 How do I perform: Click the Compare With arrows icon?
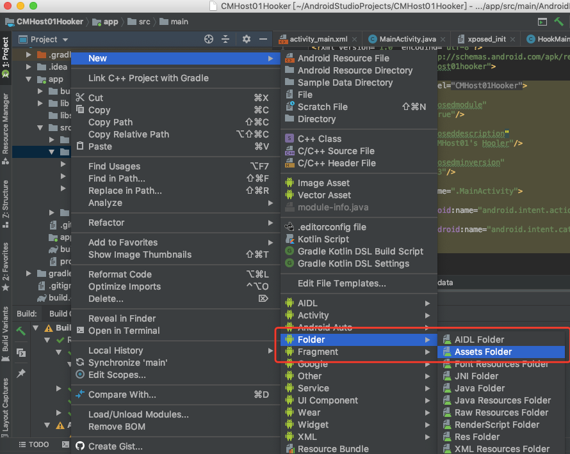coord(80,394)
